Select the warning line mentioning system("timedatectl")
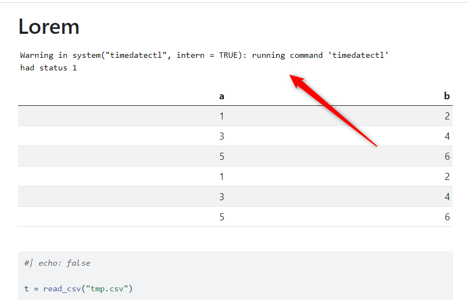The width and height of the screenshot is (468, 300). 204,56
